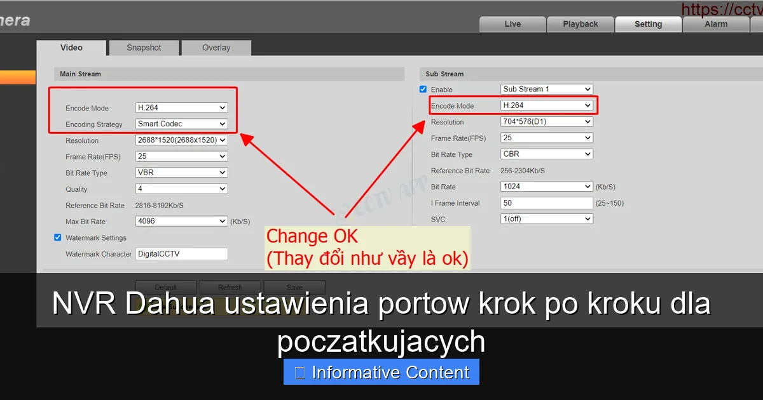Open the Sub Stream Bit Rate dropdown showing 1024

[x=546, y=186]
